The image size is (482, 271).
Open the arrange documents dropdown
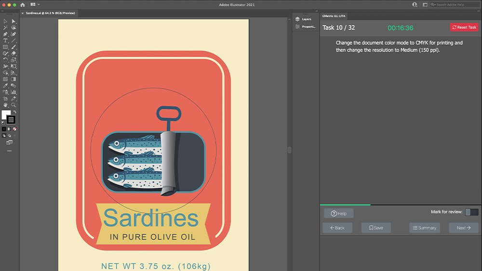click(35, 4)
